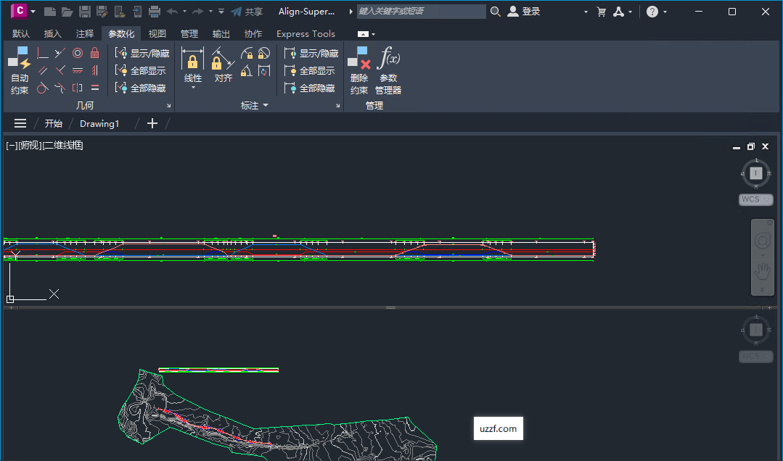Image resolution: width=783 pixels, height=461 pixels.
Task: Select the 自动约束 (Auto Constrain) tool
Action: (20, 70)
